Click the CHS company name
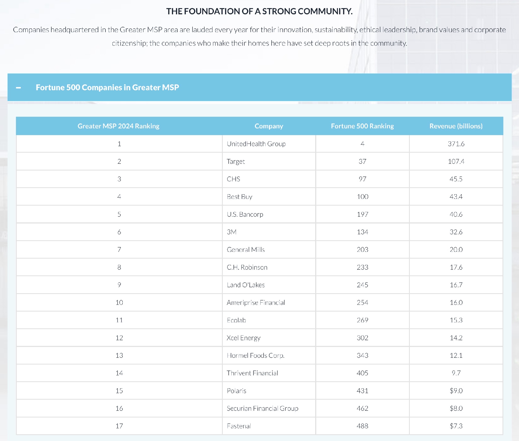This screenshot has width=519, height=441. point(234,179)
